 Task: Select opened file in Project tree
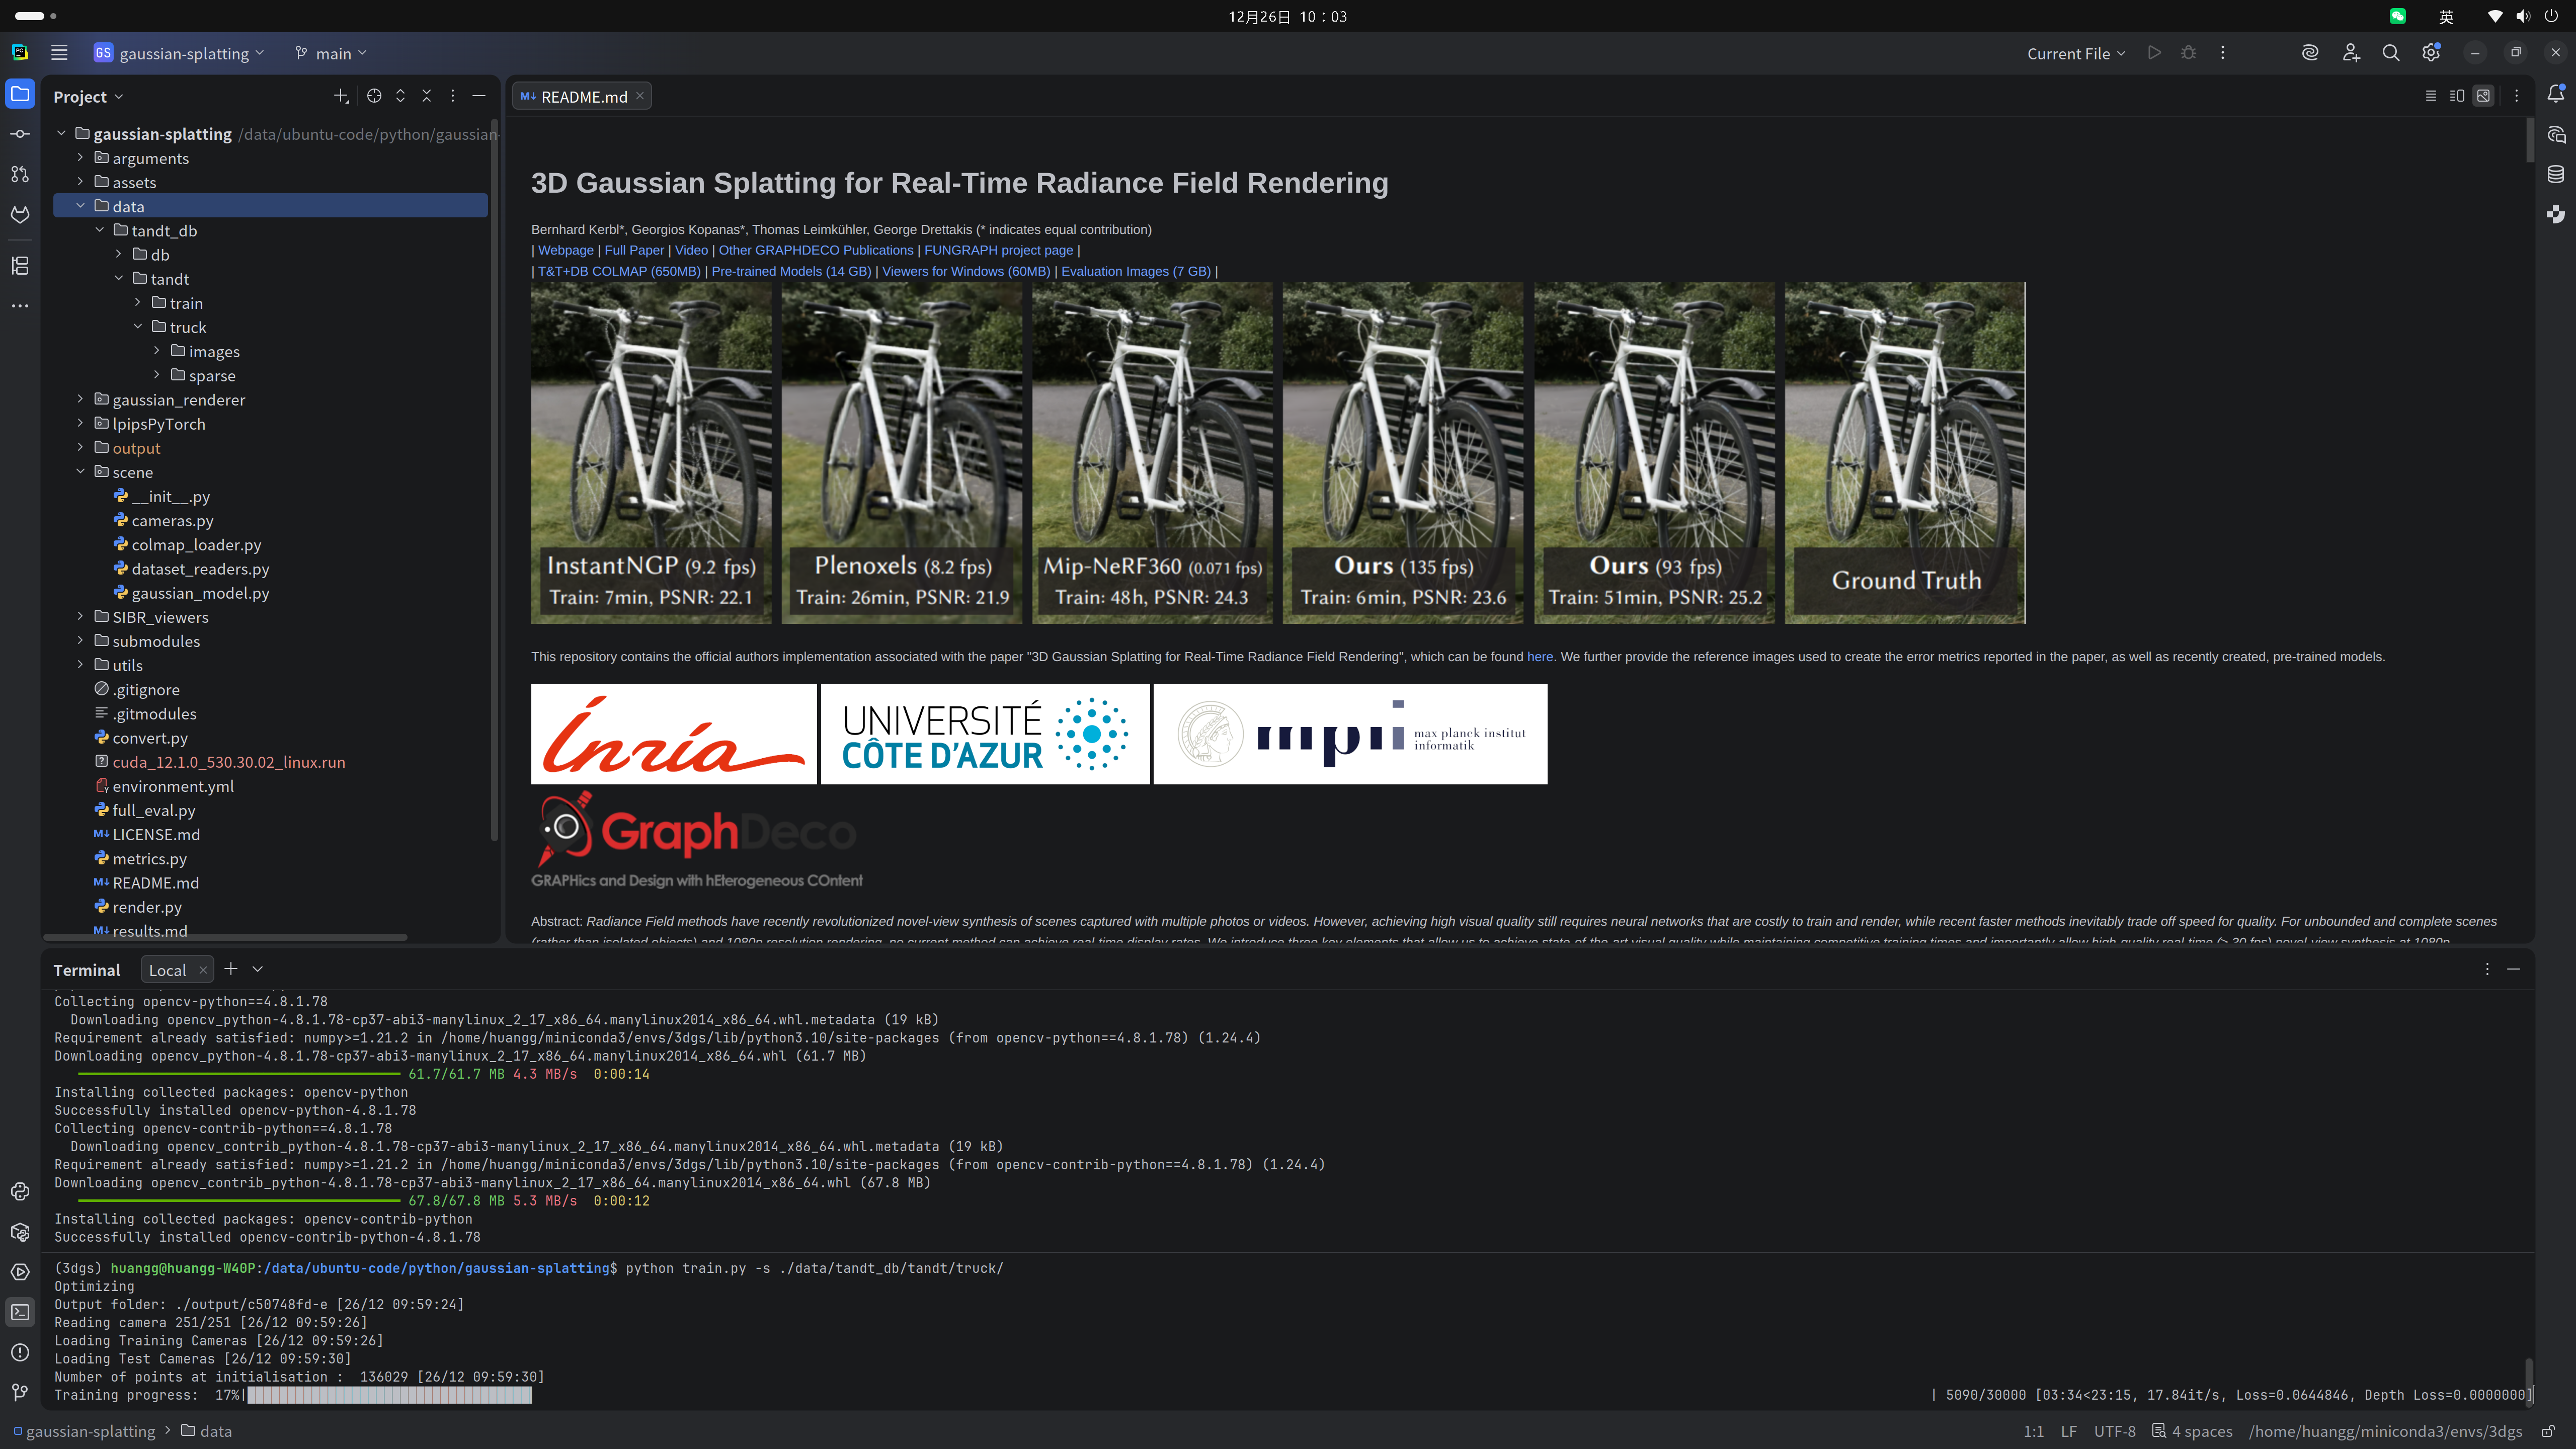pyautogui.click(x=374, y=96)
